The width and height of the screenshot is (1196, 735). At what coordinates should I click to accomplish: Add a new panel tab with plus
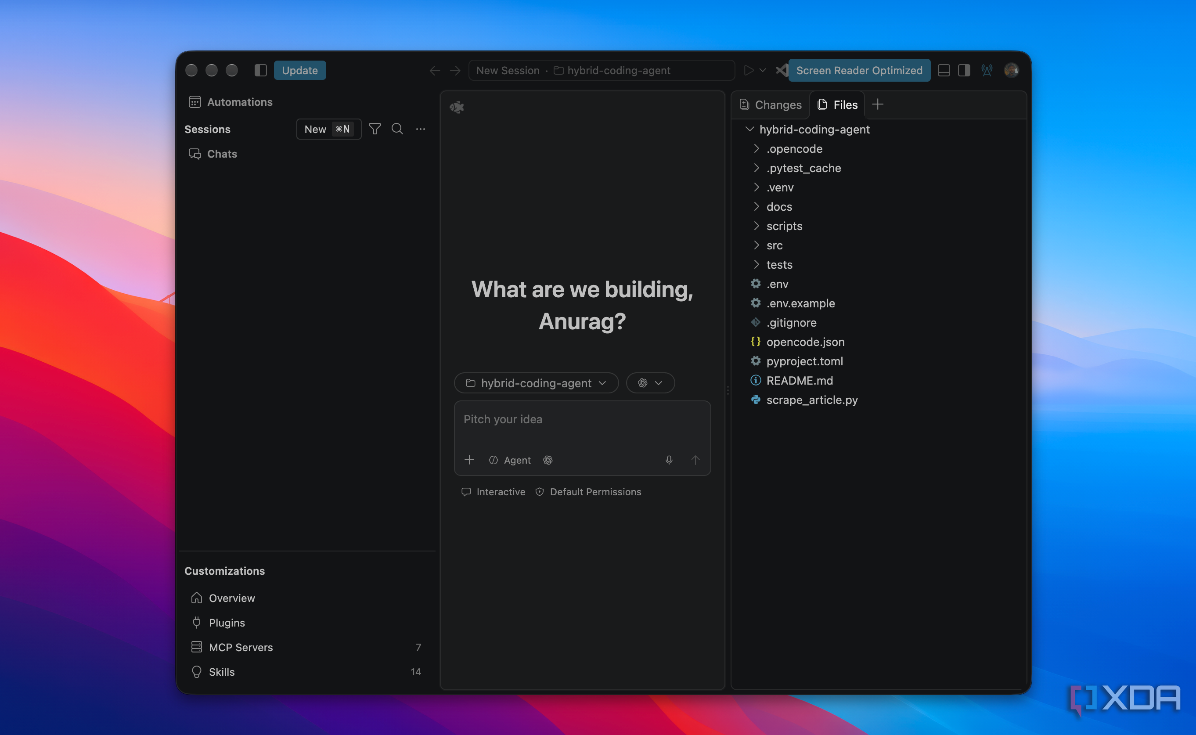click(877, 104)
